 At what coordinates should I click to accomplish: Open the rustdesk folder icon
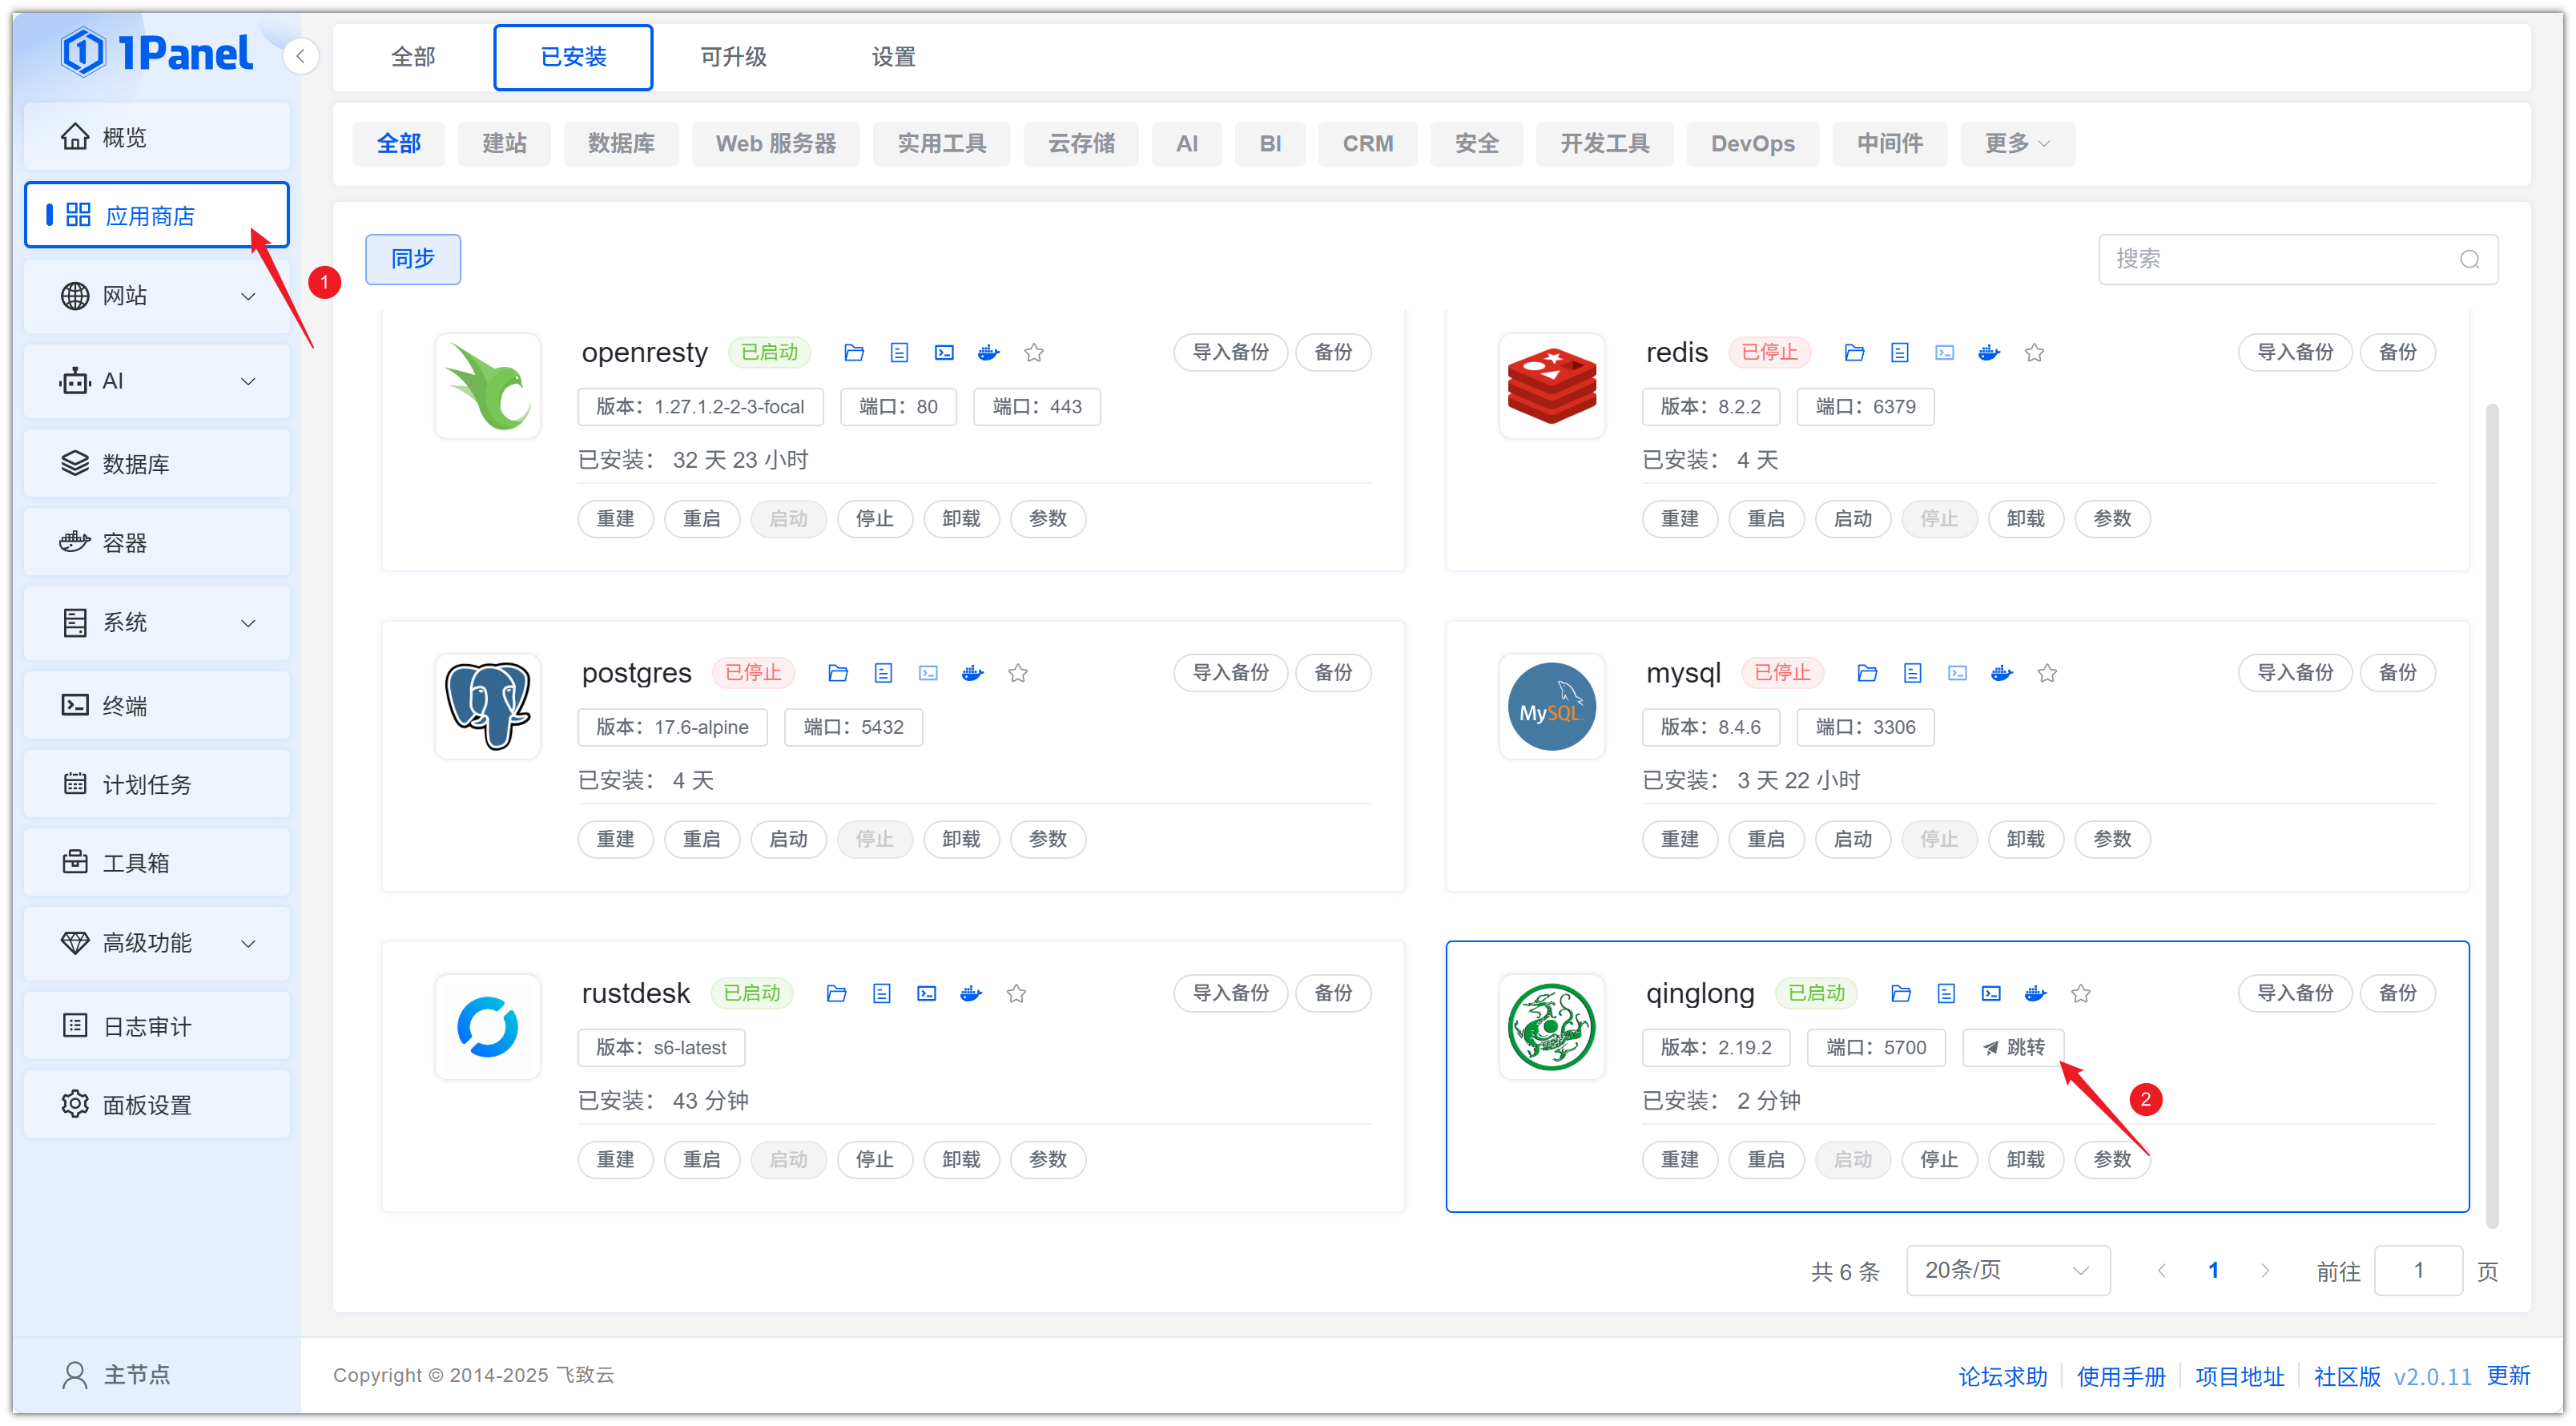pyautogui.click(x=837, y=993)
